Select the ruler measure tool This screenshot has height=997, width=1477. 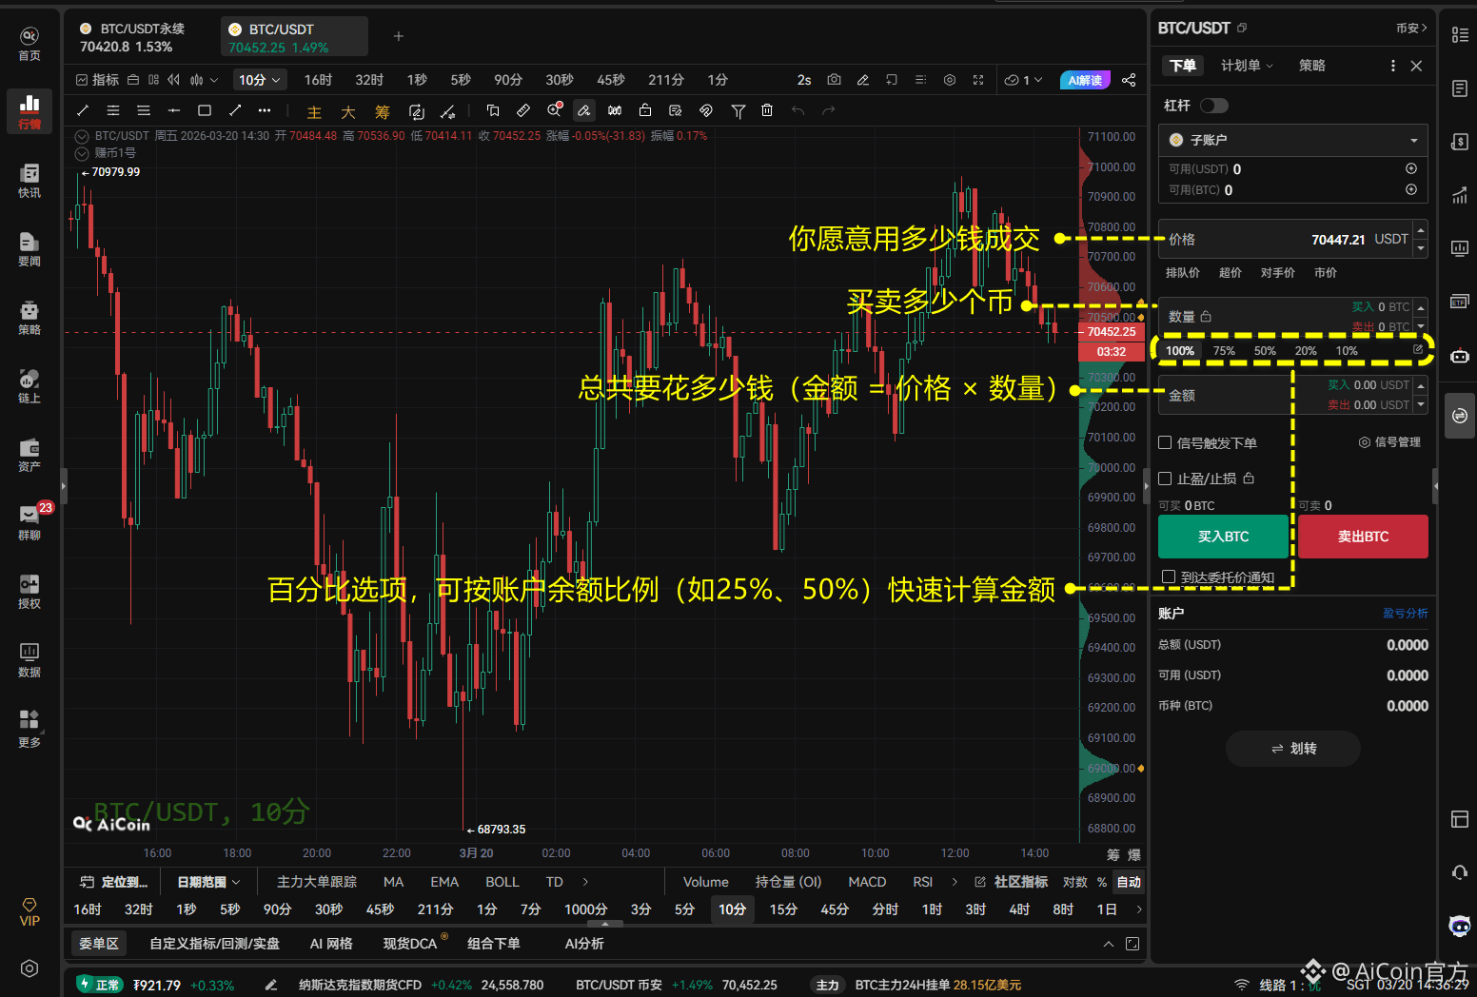pos(522,110)
